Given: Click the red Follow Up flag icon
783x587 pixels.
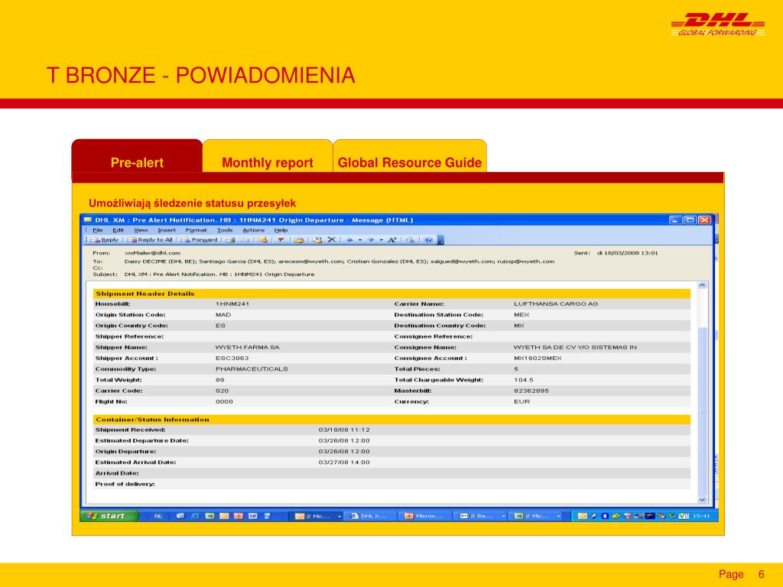Looking at the screenshot, I should click(x=281, y=240).
